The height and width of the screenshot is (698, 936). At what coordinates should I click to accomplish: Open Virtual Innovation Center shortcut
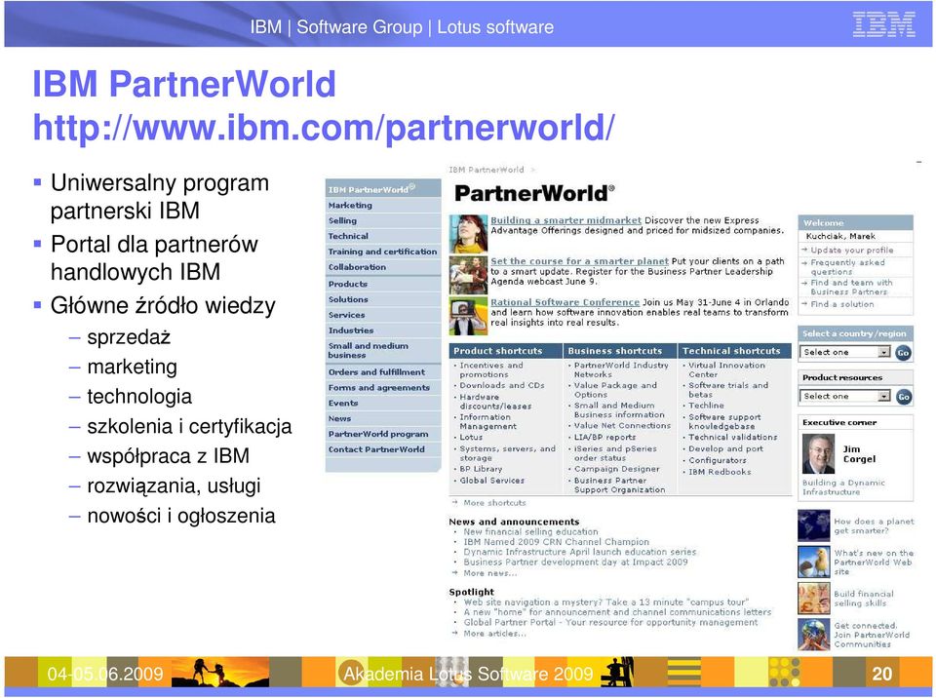point(726,369)
